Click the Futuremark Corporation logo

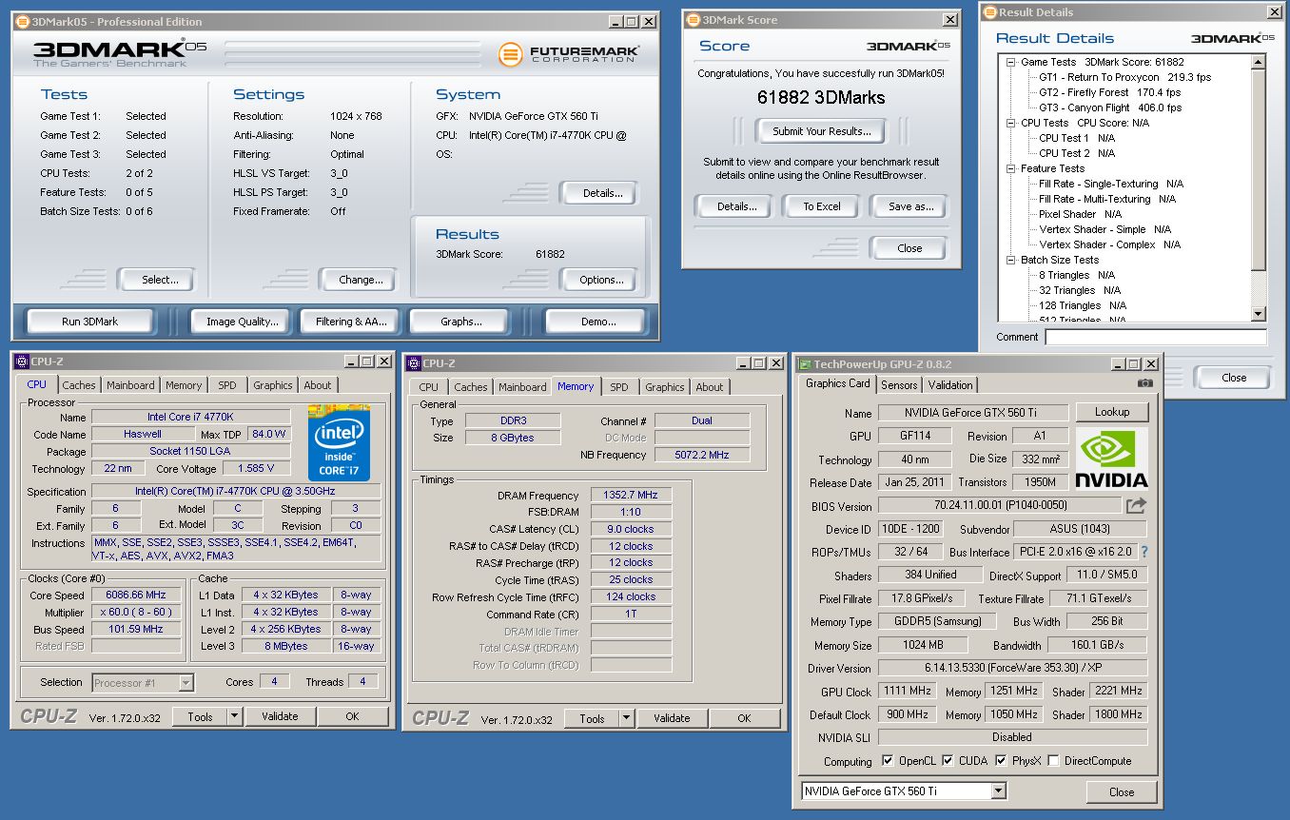[570, 54]
